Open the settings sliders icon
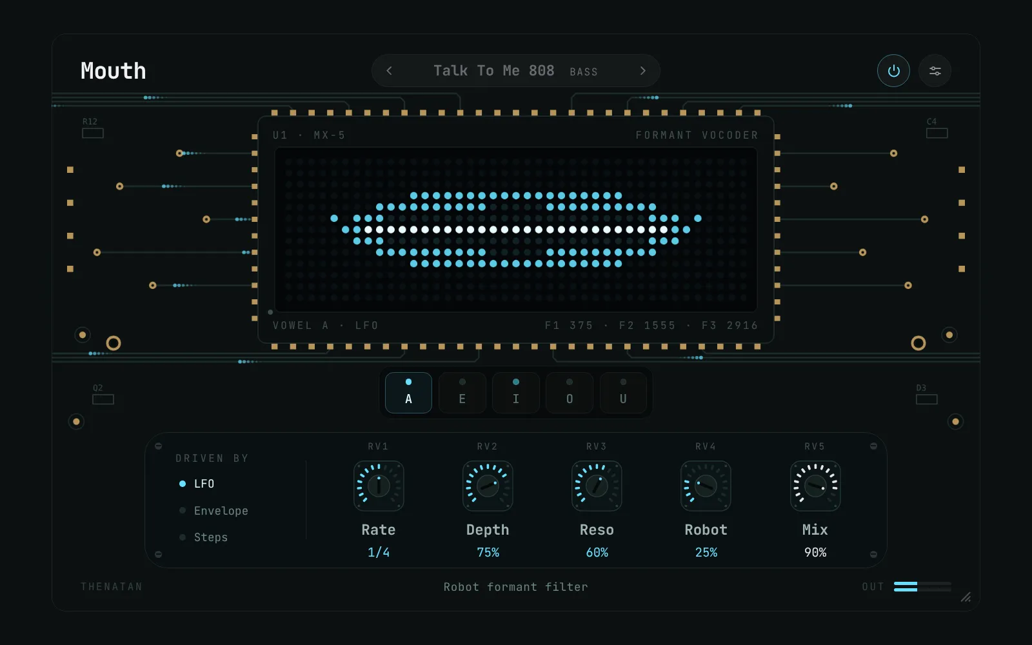The image size is (1032, 645). coord(935,71)
